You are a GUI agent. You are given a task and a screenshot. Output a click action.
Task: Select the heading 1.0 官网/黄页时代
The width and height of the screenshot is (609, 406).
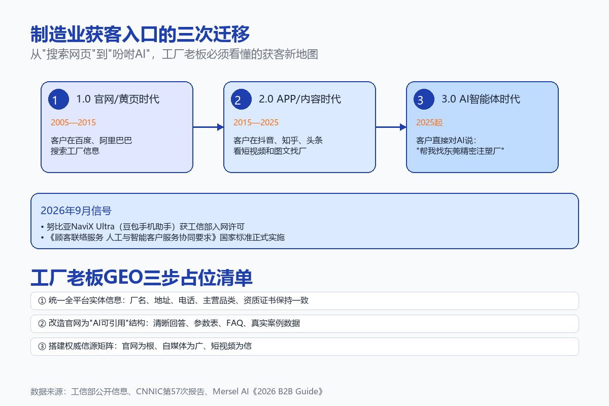pyautogui.click(x=118, y=99)
